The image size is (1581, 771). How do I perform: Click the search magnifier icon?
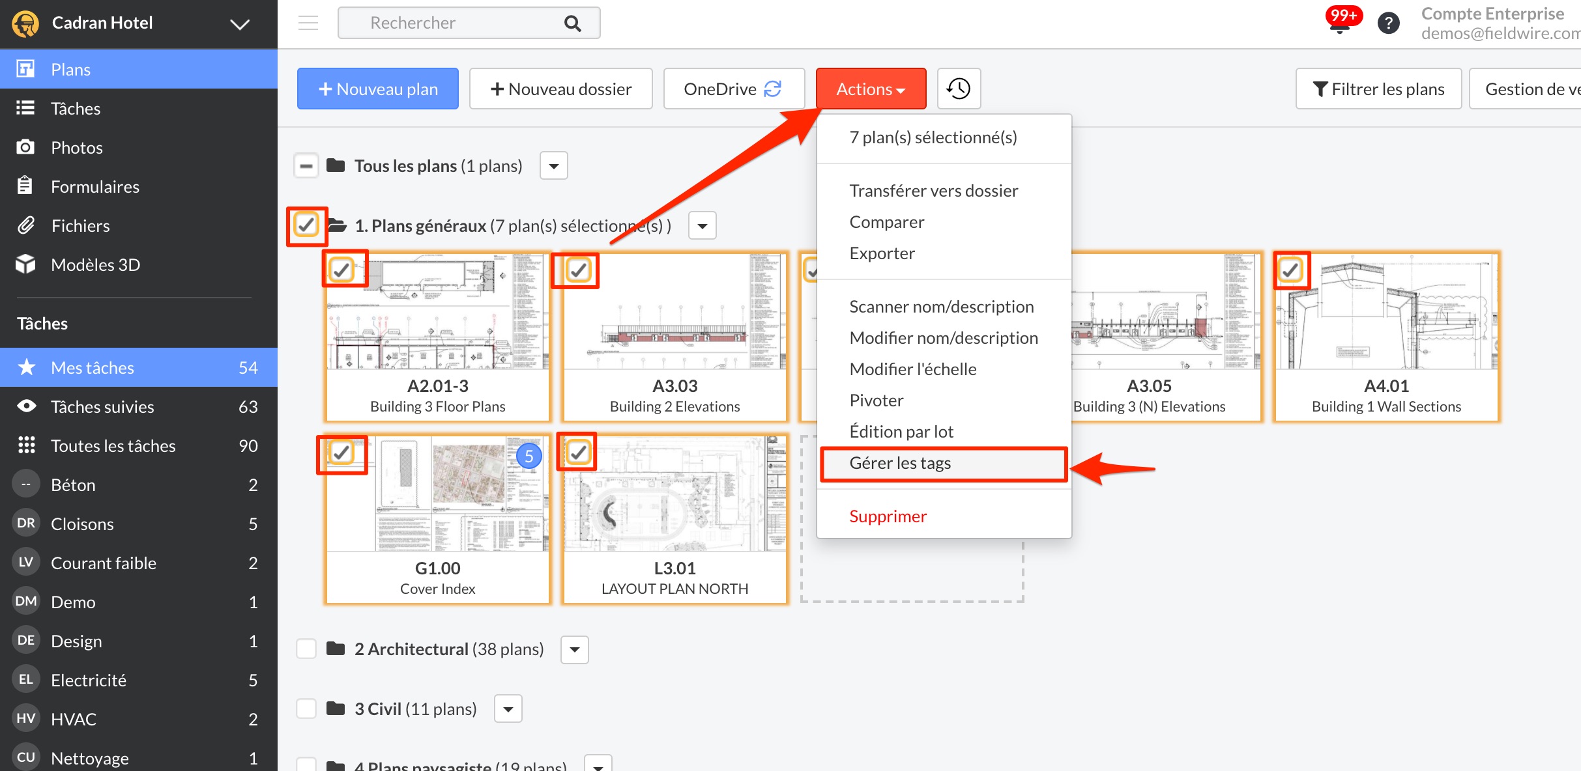[572, 23]
